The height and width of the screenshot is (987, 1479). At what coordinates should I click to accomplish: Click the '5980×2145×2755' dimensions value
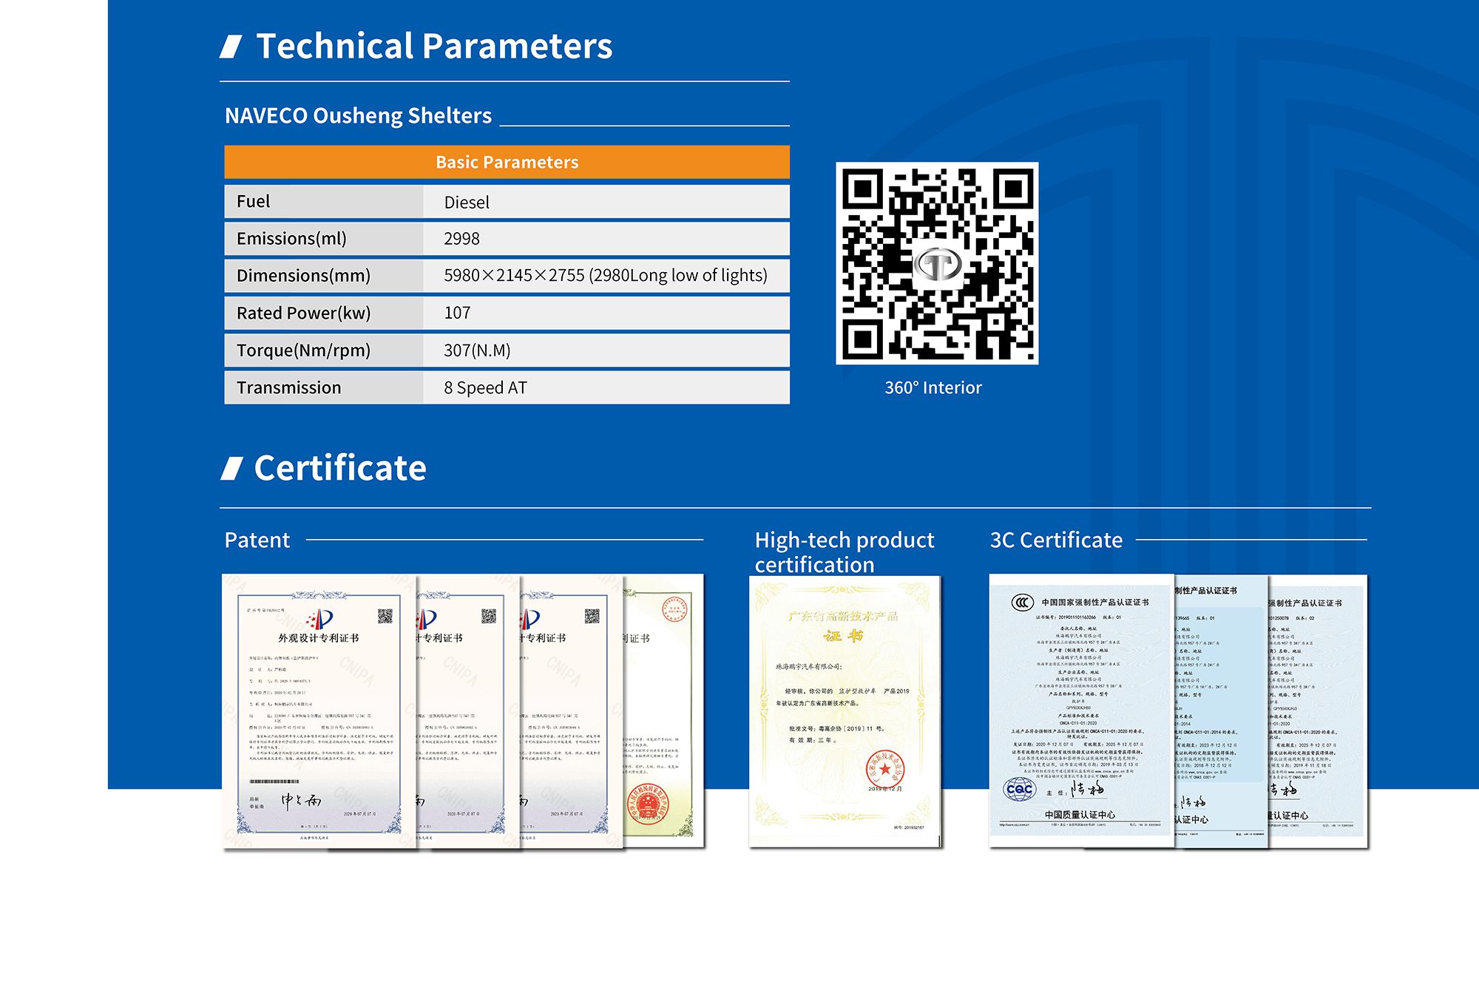coord(606,275)
